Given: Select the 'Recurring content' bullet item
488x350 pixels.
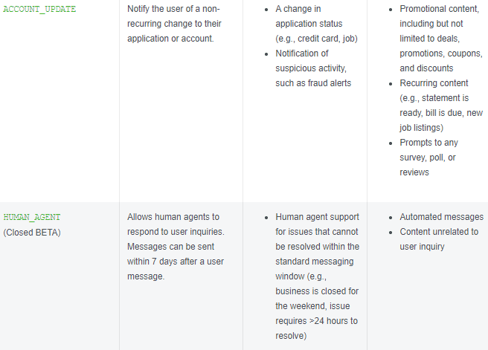Looking at the screenshot, I should pyautogui.click(x=434, y=83).
